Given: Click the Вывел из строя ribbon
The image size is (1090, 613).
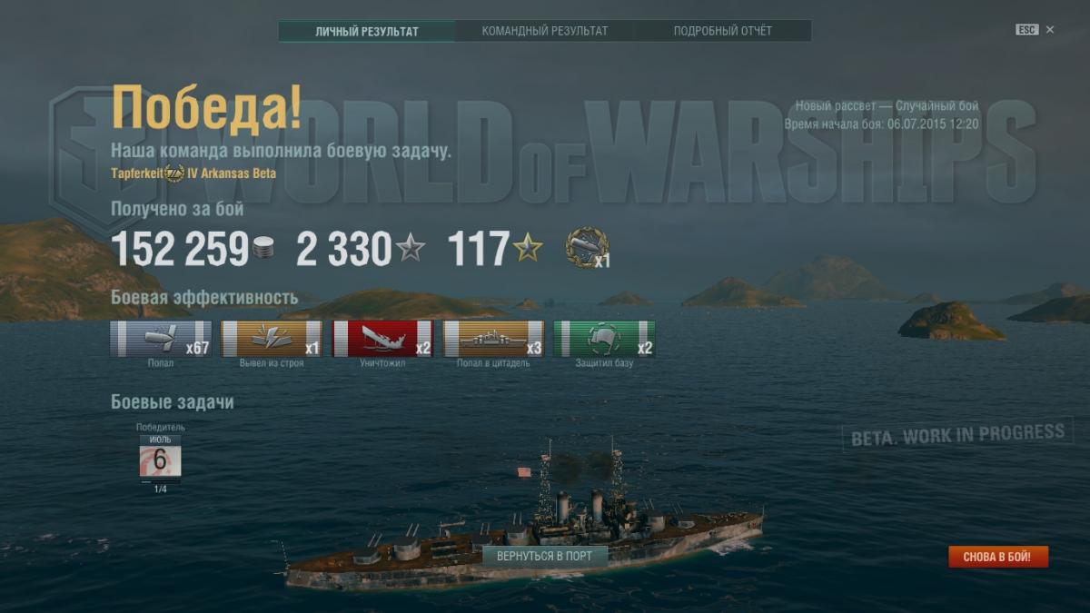Looking at the screenshot, I should tap(272, 339).
